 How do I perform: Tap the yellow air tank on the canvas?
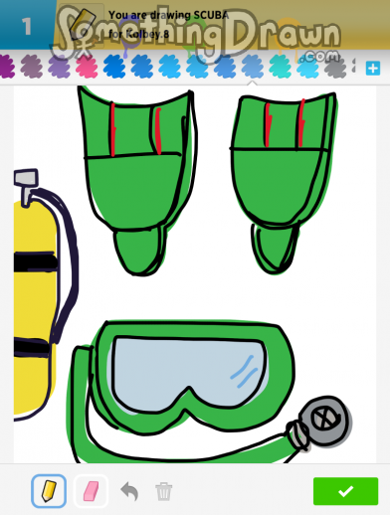pyautogui.click(x=35, y=306)
